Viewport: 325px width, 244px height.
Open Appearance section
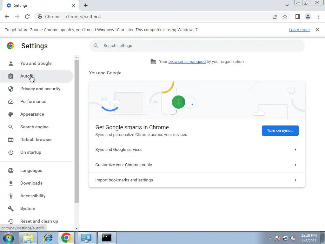tap(37, 114)
